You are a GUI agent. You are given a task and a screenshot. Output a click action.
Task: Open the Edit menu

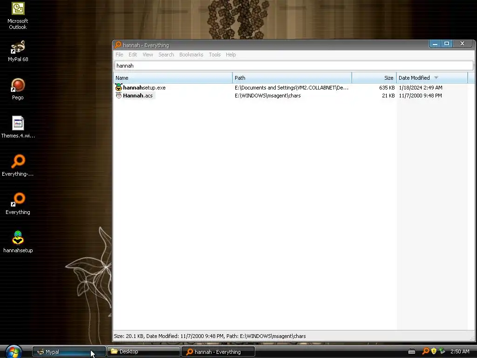(x=133, y=55)
